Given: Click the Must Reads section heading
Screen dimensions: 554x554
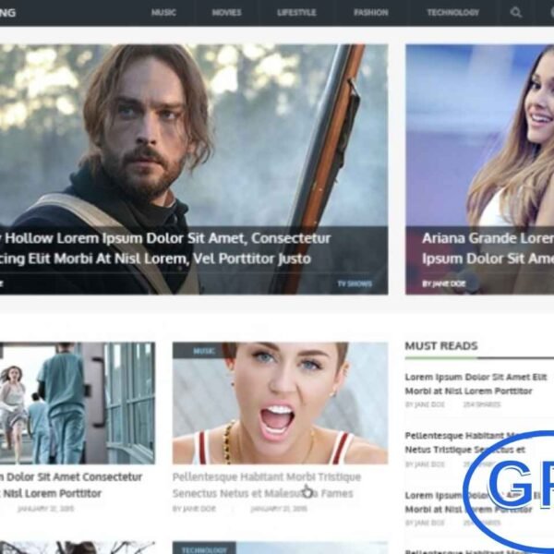Looking at the screenshot, I should tap(441, 345).
